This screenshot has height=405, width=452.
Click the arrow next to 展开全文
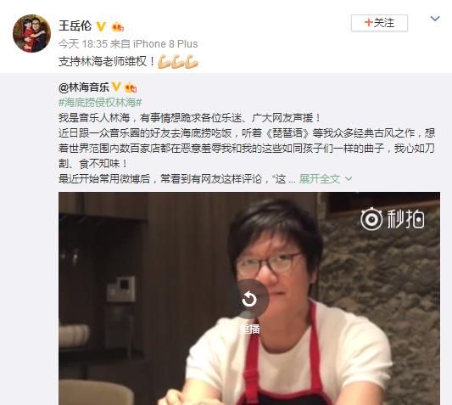(x=349, y=179)
